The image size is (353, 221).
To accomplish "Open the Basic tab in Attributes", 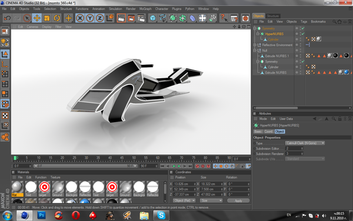I will [x=258, y=131].
